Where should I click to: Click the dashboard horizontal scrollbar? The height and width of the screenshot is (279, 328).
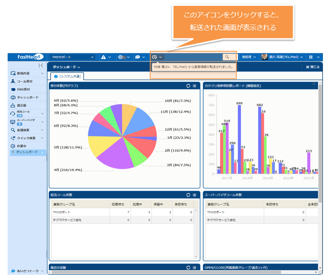[x=170, y=272]
